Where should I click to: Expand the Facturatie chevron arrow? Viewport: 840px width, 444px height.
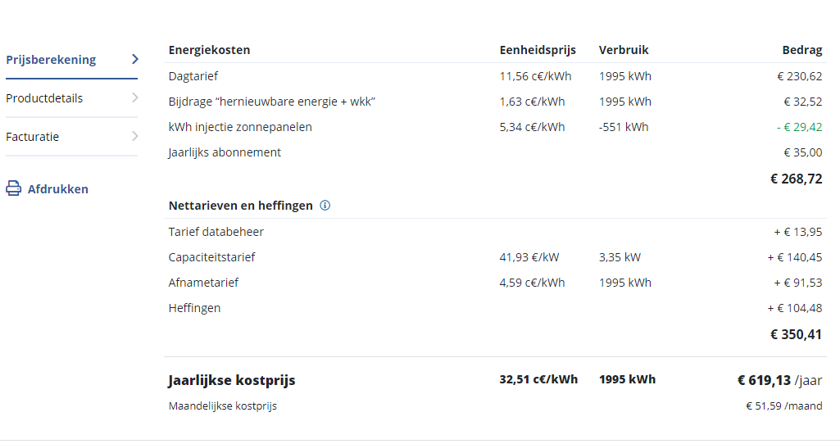pyautogui.click(x=135, y=137)
